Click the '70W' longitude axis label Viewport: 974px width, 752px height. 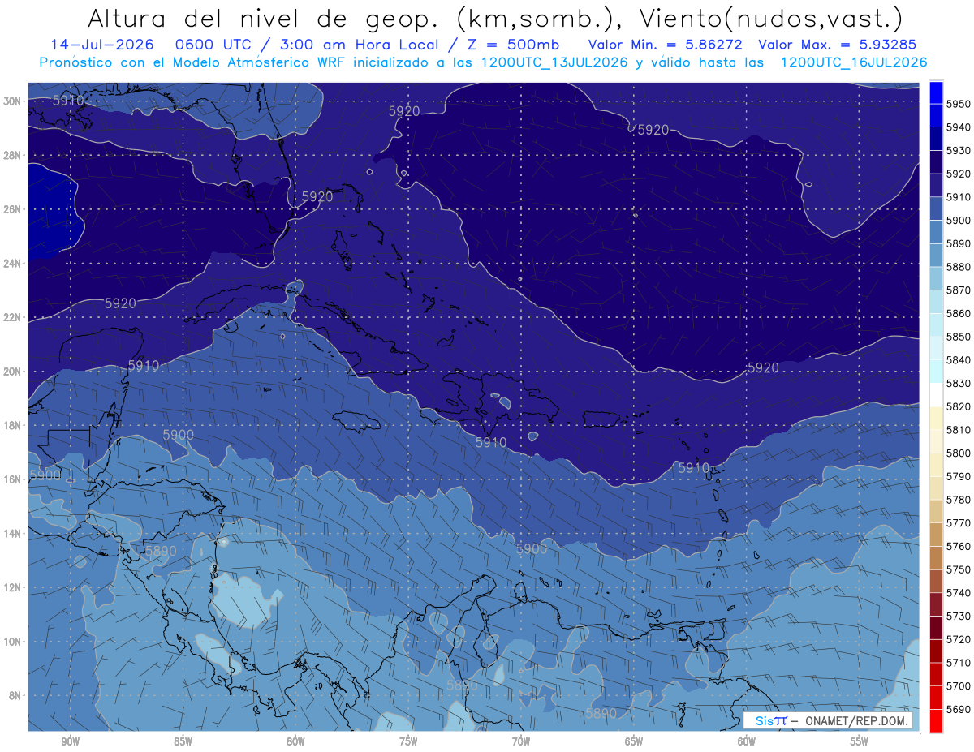pyautogui.click(x=521, y=741)
